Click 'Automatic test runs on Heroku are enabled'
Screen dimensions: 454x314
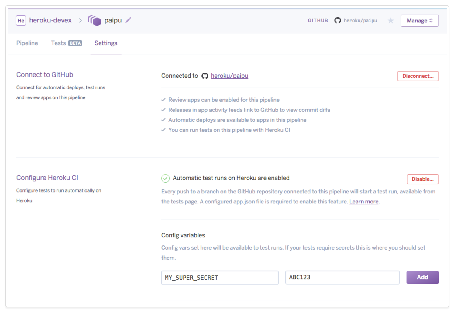point(231,178)
